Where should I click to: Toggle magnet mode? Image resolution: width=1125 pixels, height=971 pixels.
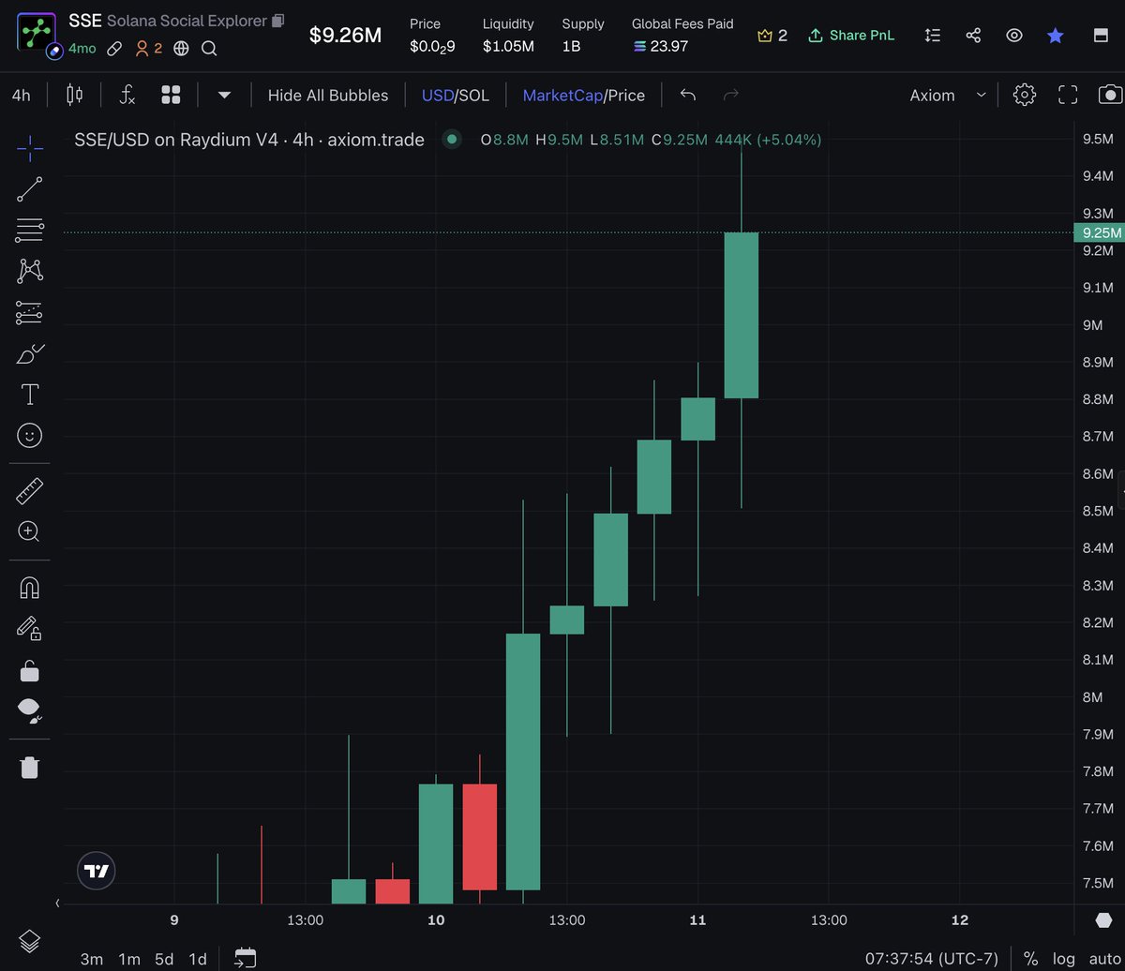[x=30, y=587]
